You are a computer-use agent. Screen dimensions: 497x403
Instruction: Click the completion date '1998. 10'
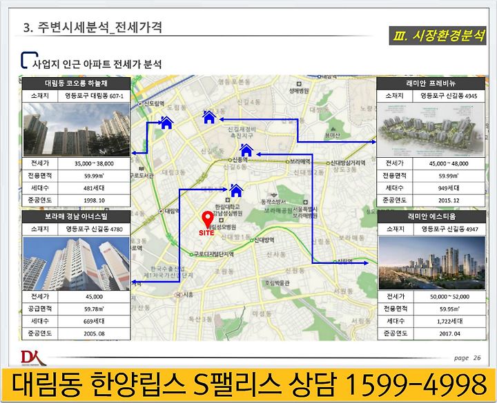(94, 200)
